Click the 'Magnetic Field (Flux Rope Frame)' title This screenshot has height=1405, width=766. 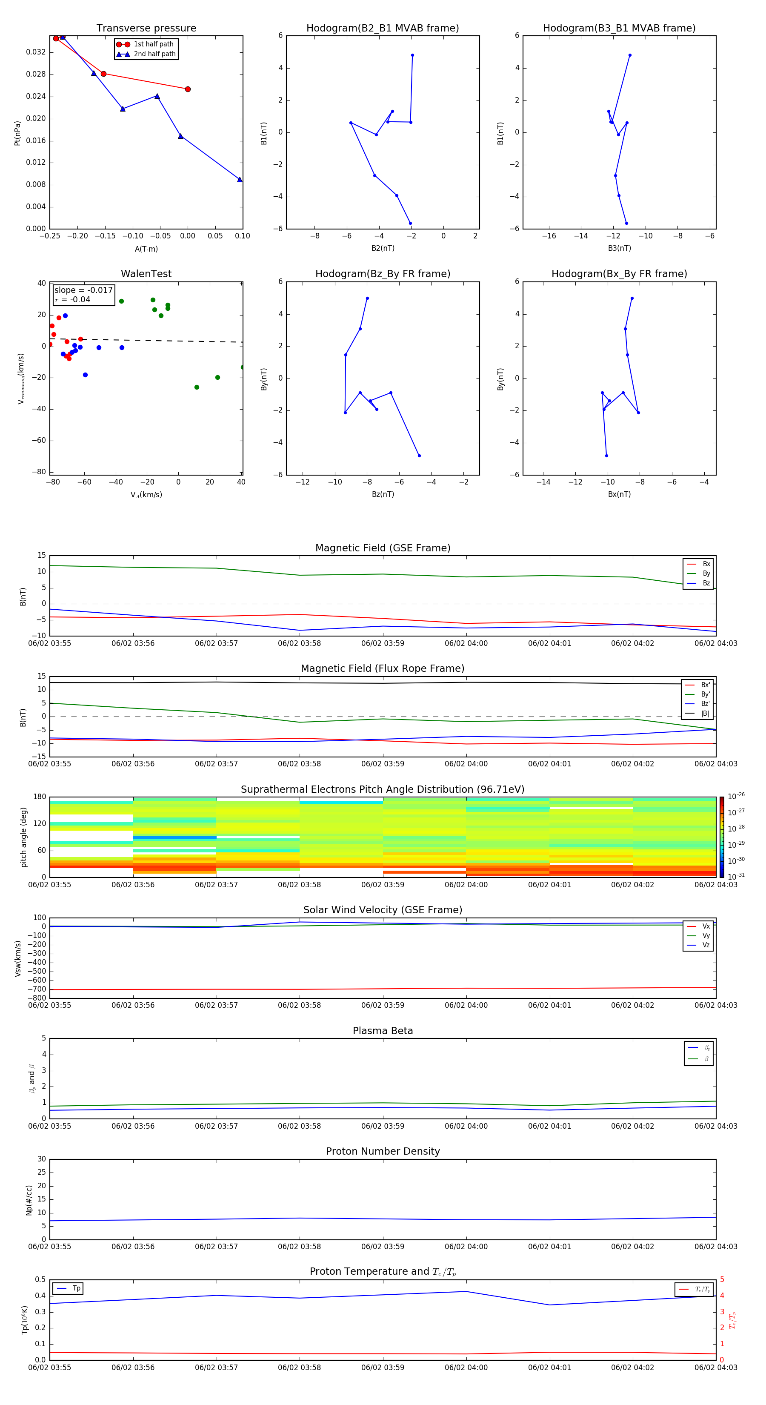[383, 669]
